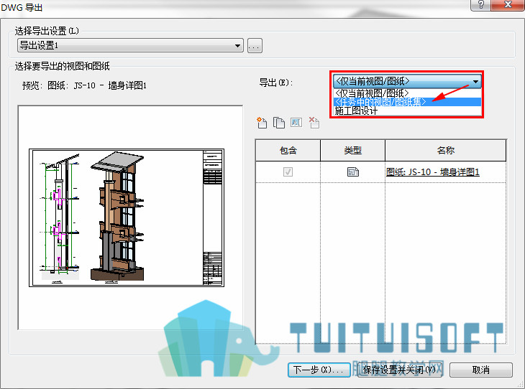Toggle the 包含 checkbox for JS-10 sheet
Image resolution: width=525 pixels, height=389 pixels.
pos(288,172)
